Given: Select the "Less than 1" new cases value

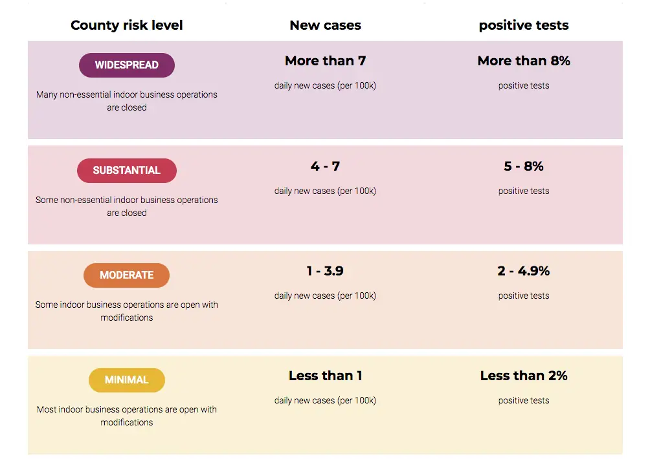Looking at the screenshot, I should pyautogui.click(x=325, y=376).
